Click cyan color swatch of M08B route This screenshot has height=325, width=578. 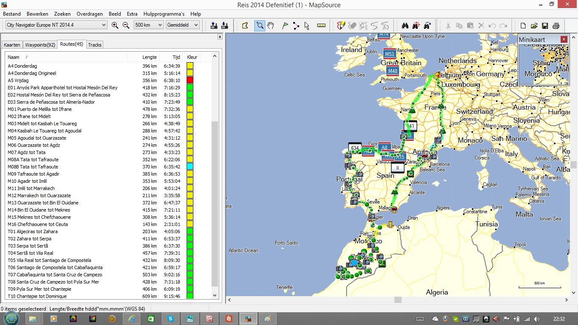coord(190,167)
